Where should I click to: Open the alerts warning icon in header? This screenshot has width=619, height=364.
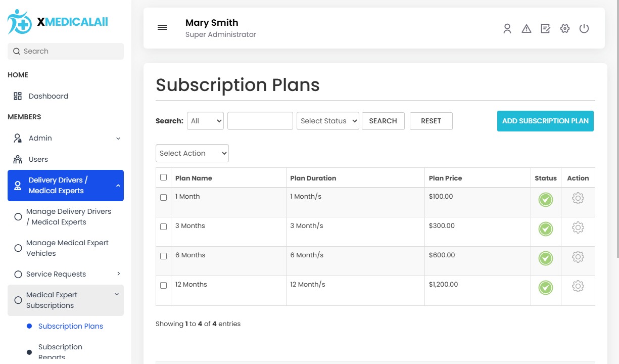pyautogui.click(x=526, y=29)
